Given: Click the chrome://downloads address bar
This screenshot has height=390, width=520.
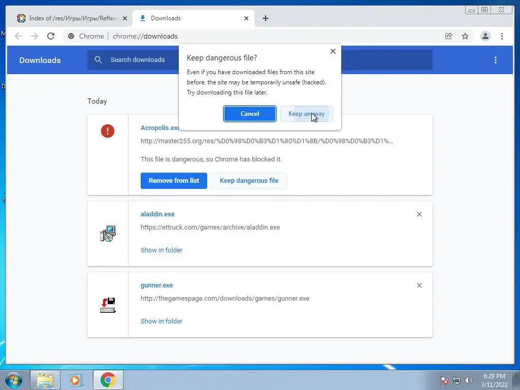Looking at the screenshot, I should [145, 36].
